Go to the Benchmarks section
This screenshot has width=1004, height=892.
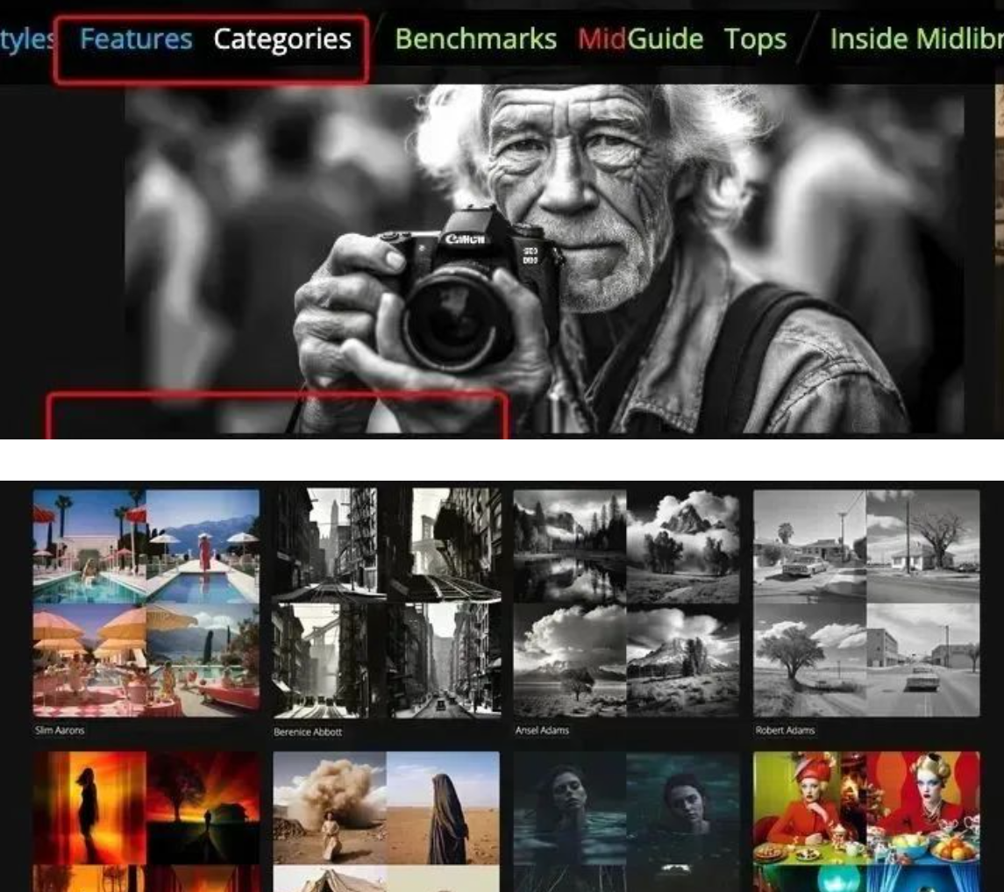point(476,39)
